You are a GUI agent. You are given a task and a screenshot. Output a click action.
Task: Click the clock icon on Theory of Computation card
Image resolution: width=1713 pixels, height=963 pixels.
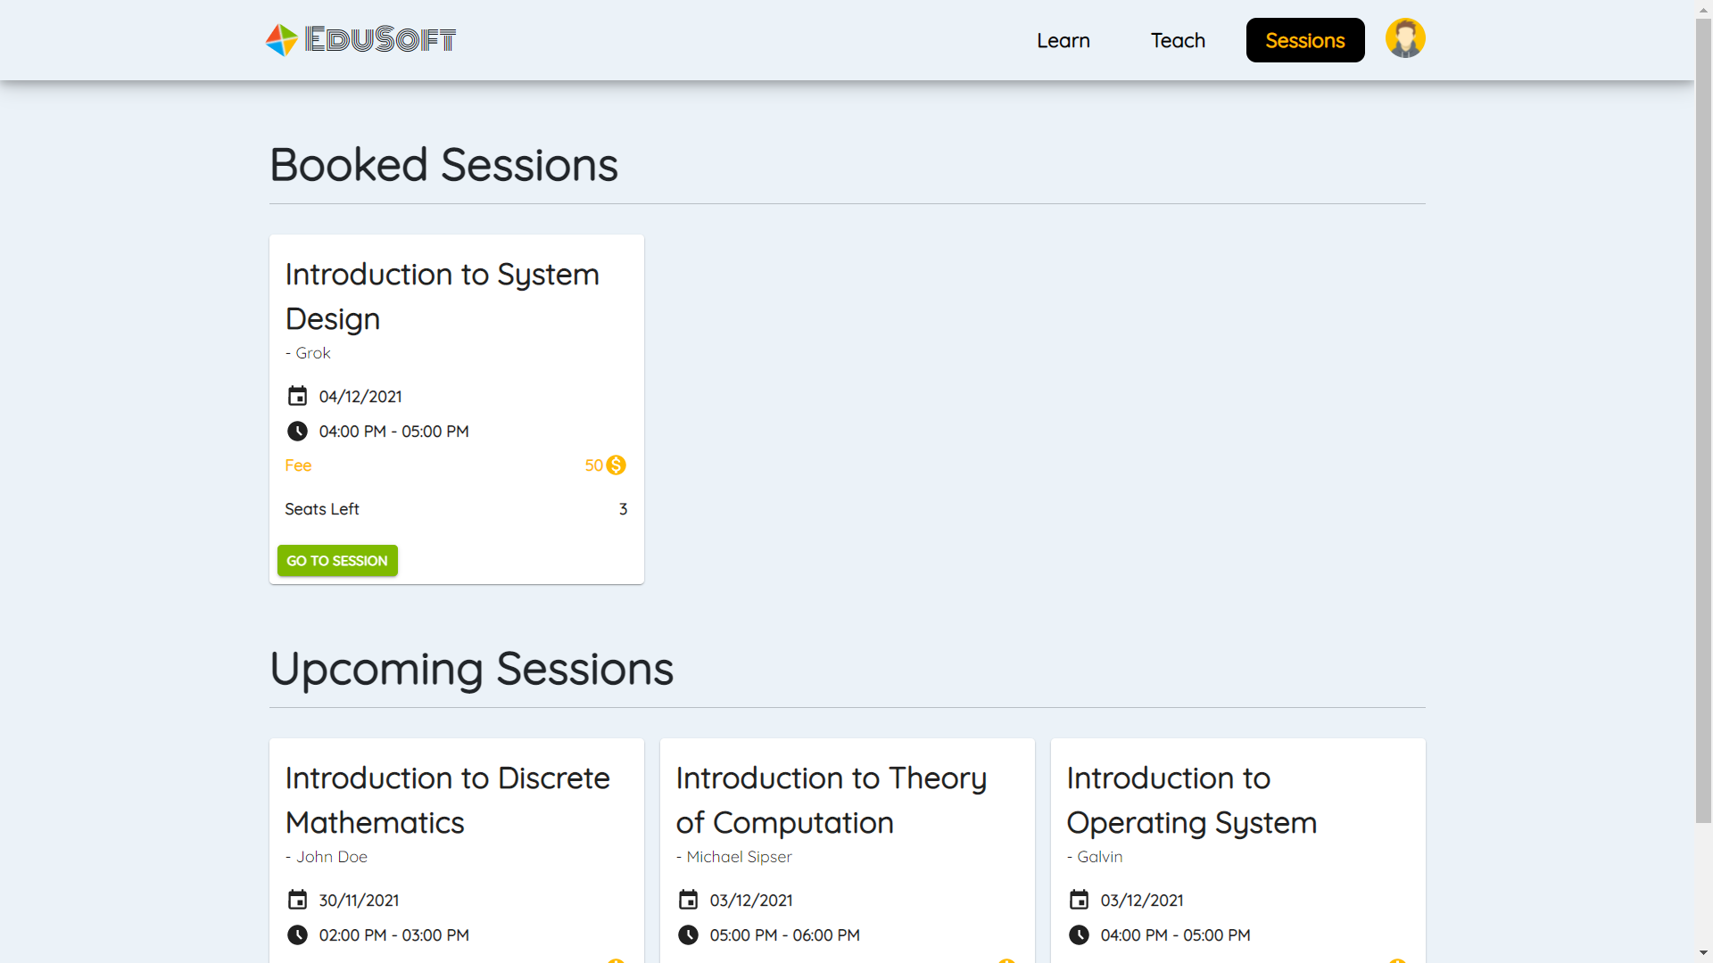(688, 934)
